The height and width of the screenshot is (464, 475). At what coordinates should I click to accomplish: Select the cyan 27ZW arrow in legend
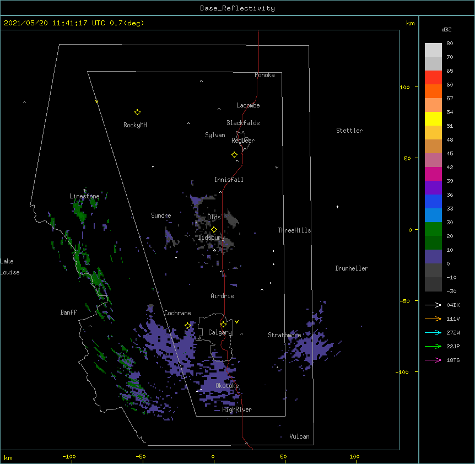coord(433,332)
